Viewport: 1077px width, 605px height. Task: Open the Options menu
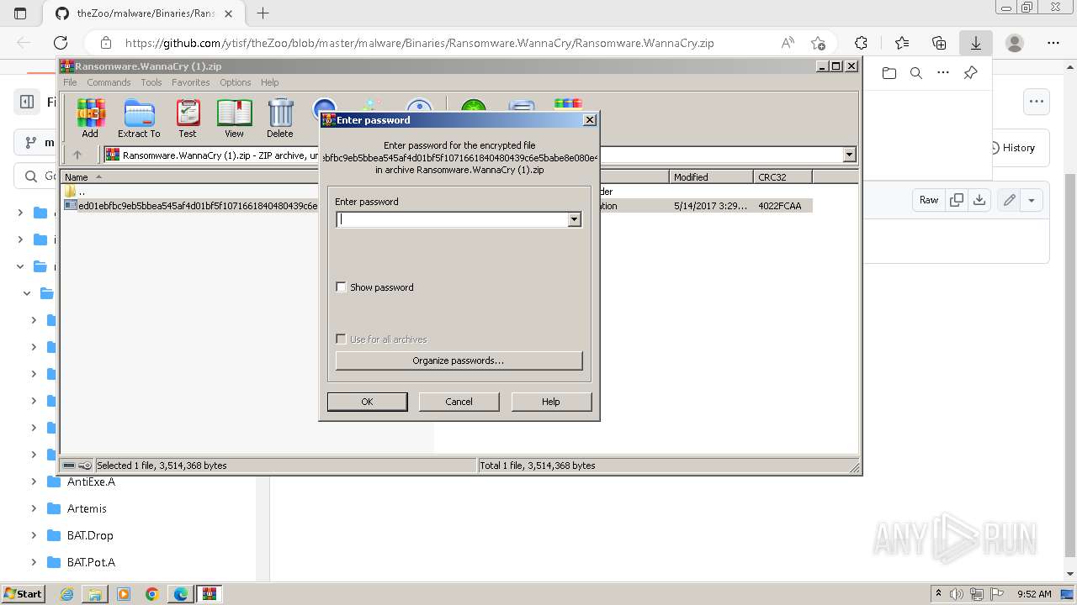click(236, 82)
